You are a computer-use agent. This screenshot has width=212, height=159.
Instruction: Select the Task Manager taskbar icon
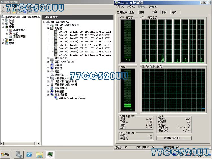(50, 154)
